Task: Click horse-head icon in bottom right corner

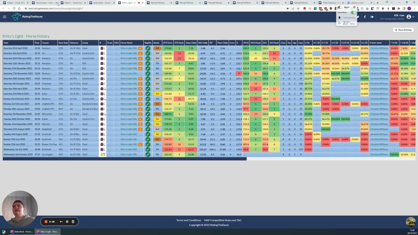Action: (410, 222)
